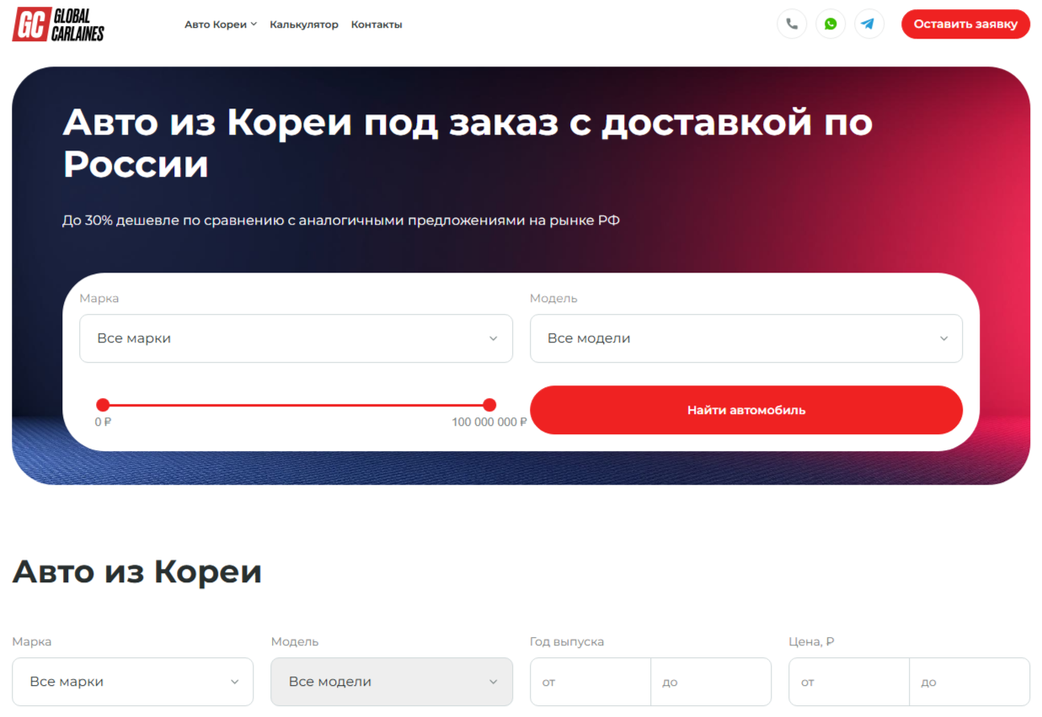Go to the Контакты page
Screen dimensions: 1042x717
(376, 24)
